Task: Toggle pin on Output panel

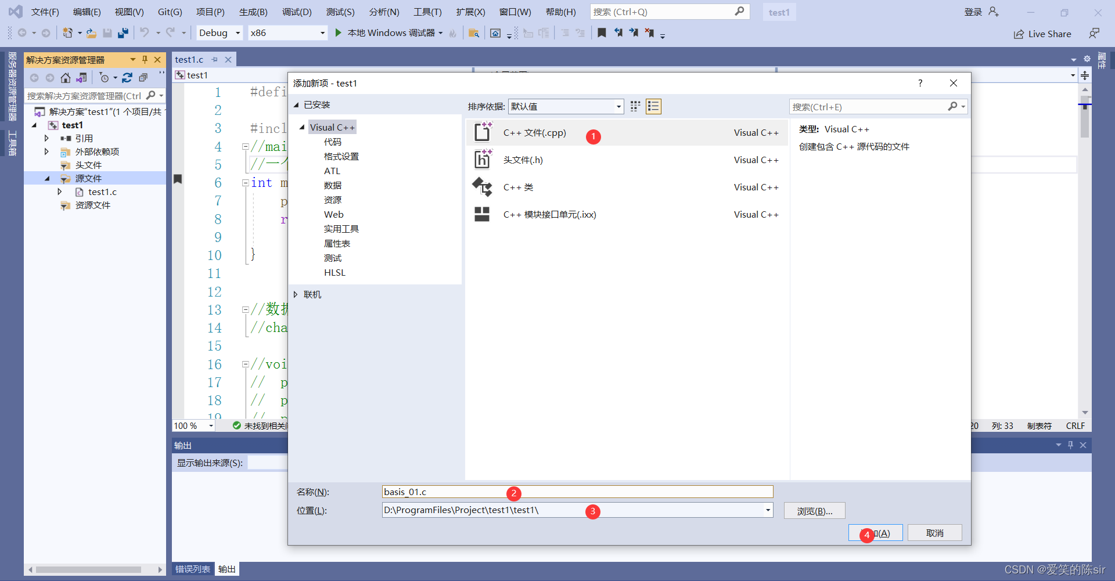Action: coord(1070,445)
